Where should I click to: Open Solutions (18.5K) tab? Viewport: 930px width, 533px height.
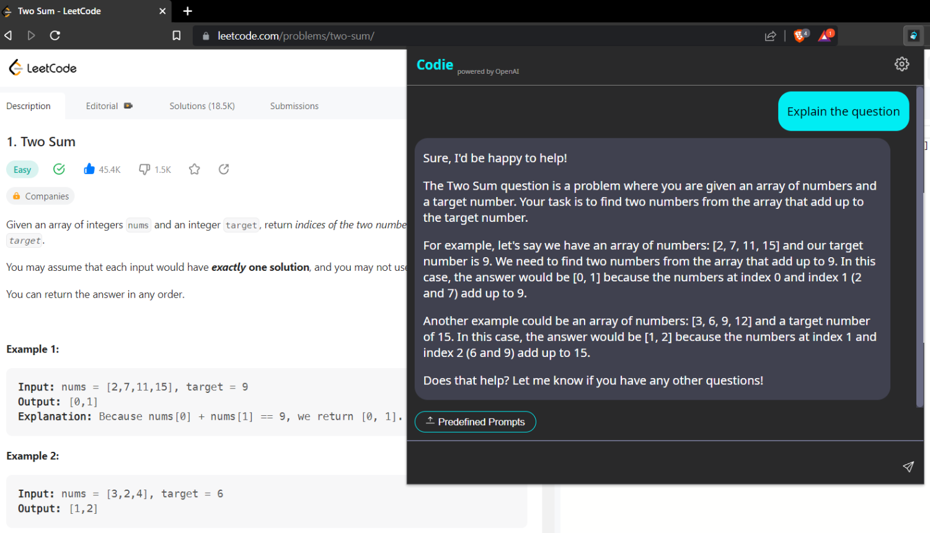click(x=202, y=106)
